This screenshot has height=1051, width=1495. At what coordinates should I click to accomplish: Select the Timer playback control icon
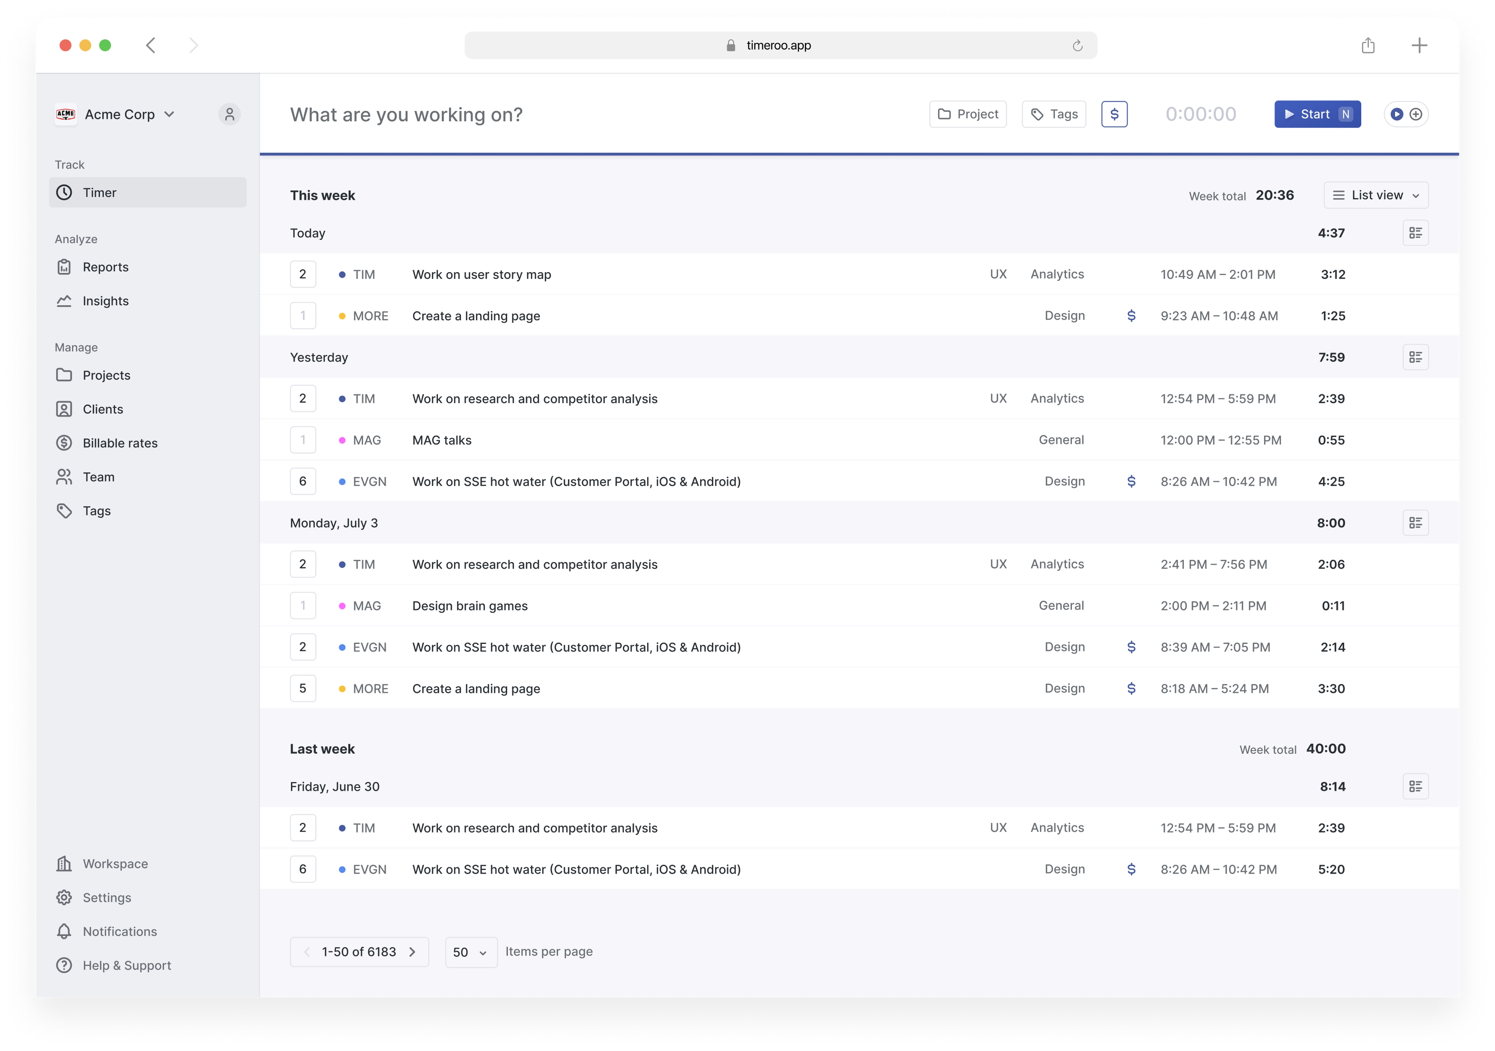tap(1395, 114)
